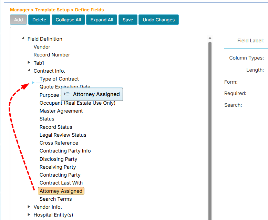Click the drag tooltip indent icon

[67, 94]
